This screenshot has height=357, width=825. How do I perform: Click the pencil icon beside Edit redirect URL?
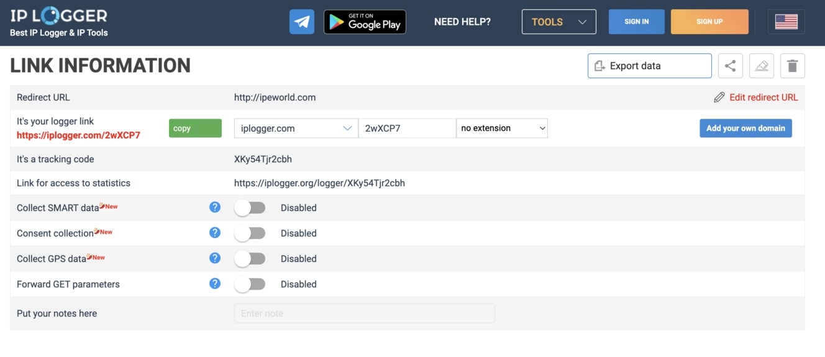coord(719,97)
